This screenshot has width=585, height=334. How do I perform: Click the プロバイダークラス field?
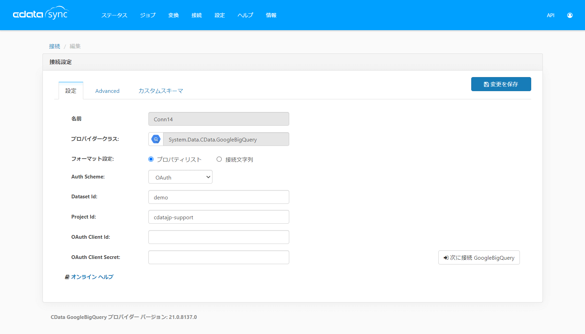coord(226,139)
